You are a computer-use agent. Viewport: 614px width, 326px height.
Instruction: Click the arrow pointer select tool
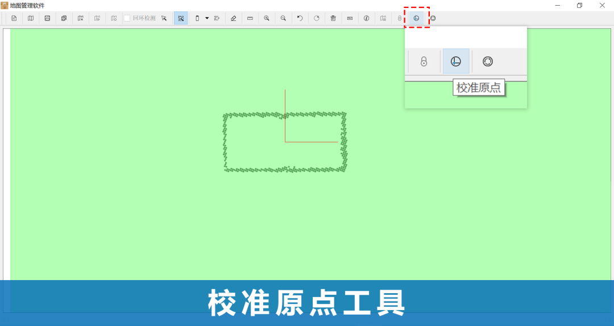click(x=164, y=18)
